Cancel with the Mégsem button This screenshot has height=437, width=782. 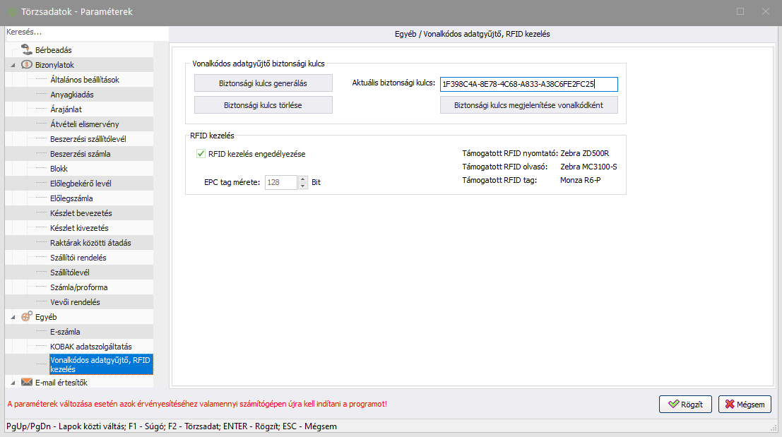pyautogui.click(x=745, y=405)
